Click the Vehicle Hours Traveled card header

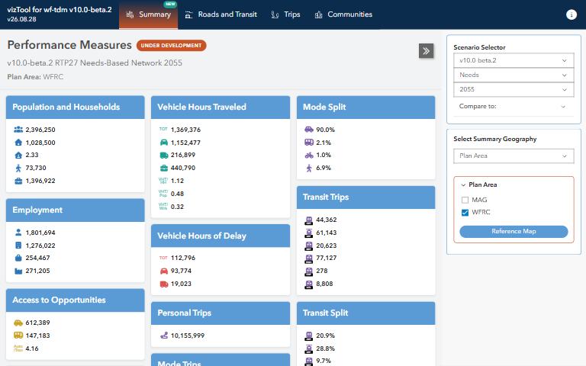click(221, 108)
